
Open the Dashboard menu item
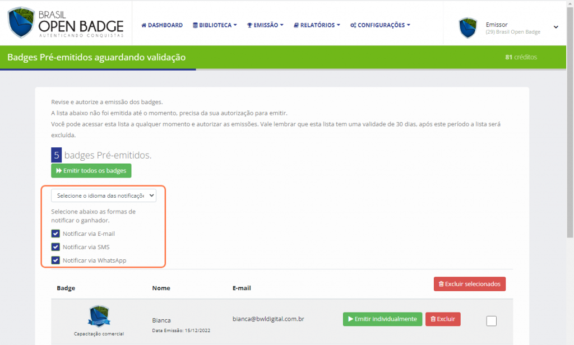click(162, 25)
